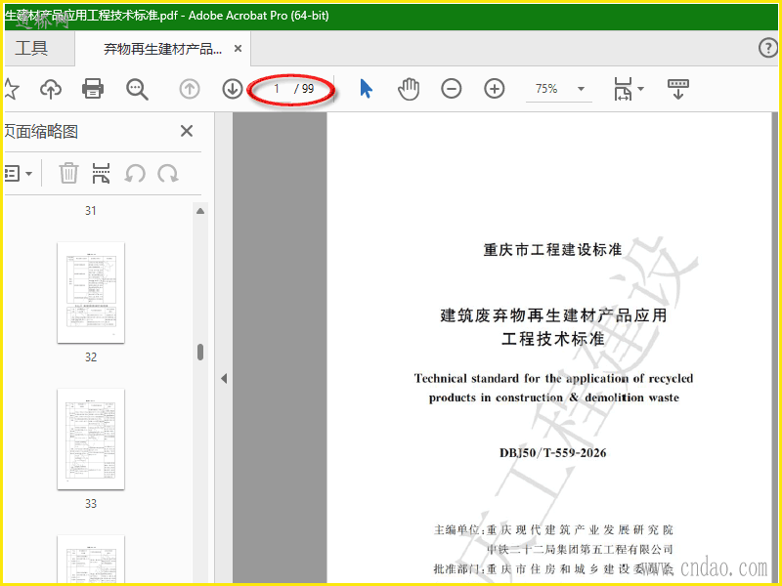Zoom out with the minus icon
The image size is (782, 586).
[452, 89]
